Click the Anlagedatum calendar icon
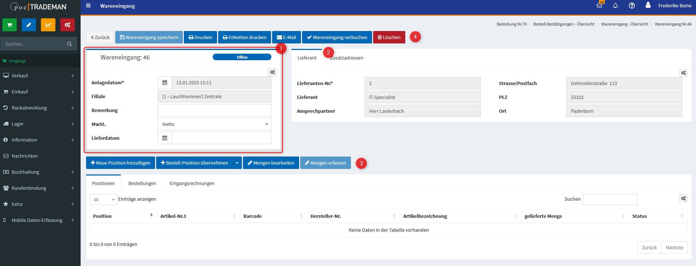Viewport: 696px width, 266px height. tap(165, 83)
